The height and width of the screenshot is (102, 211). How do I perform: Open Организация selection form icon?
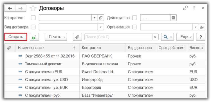[202, 27]
